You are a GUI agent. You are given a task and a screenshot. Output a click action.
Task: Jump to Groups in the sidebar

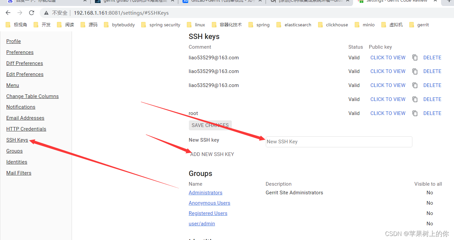click(x=15, y=151)
